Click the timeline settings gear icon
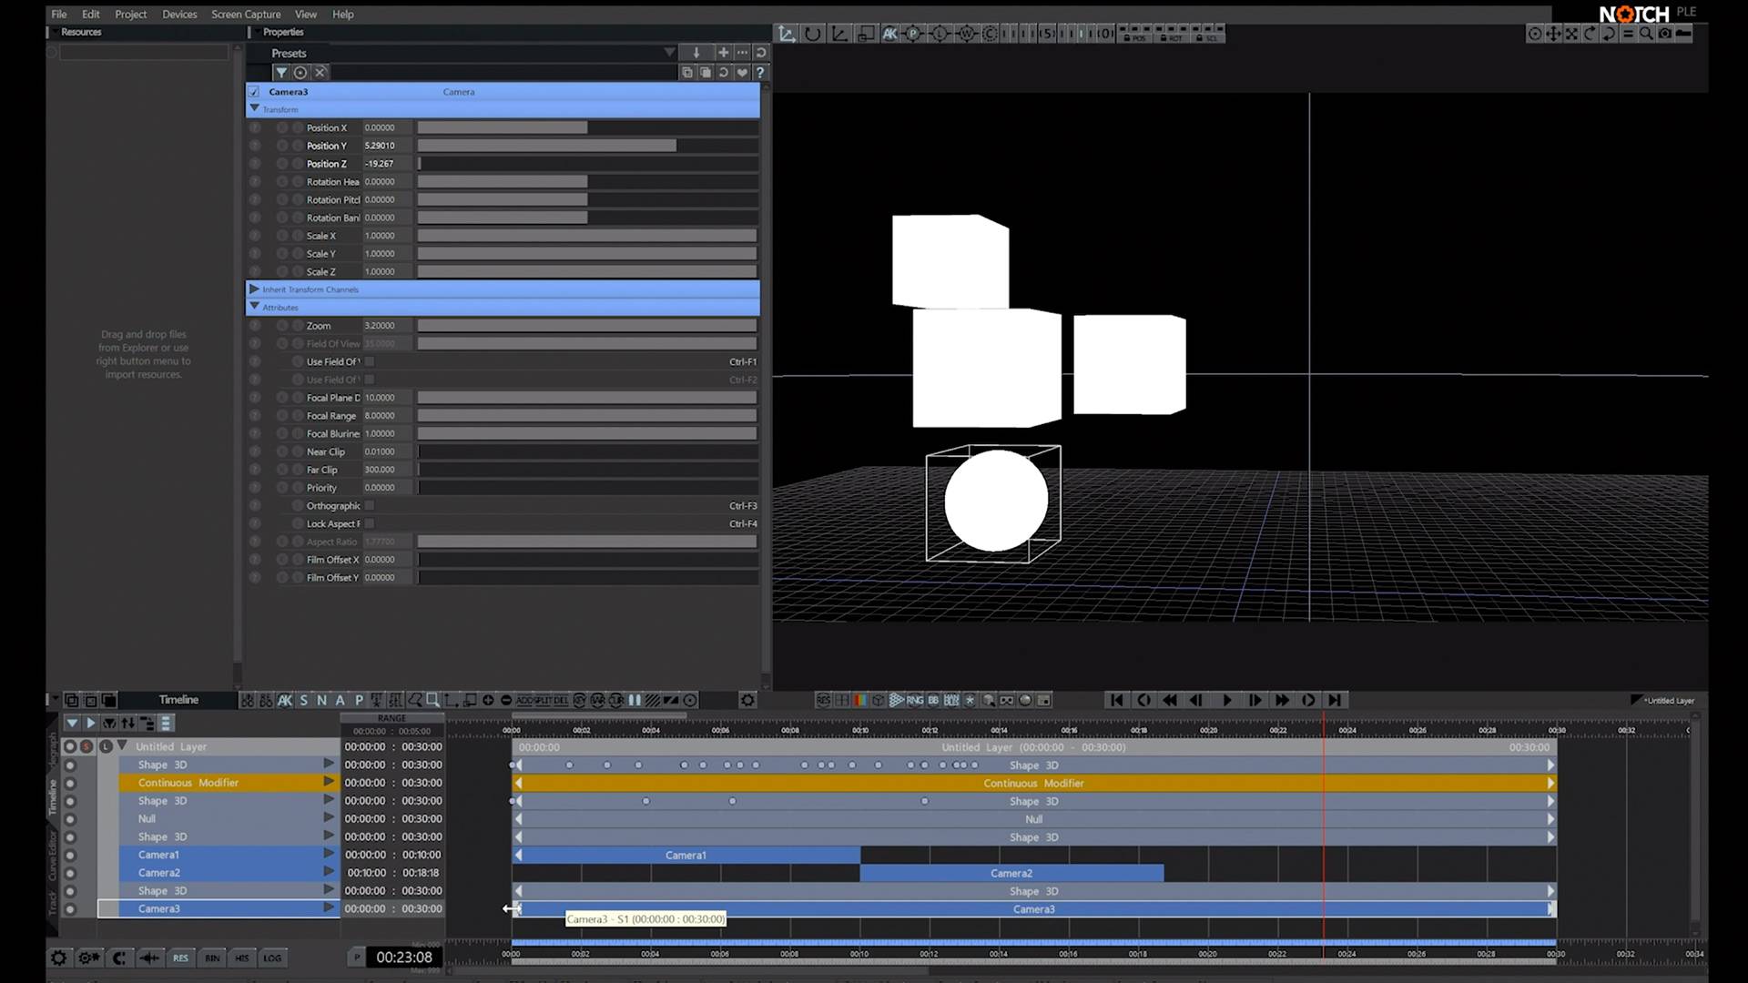1748x983 pixels. [x=747, y=700]
